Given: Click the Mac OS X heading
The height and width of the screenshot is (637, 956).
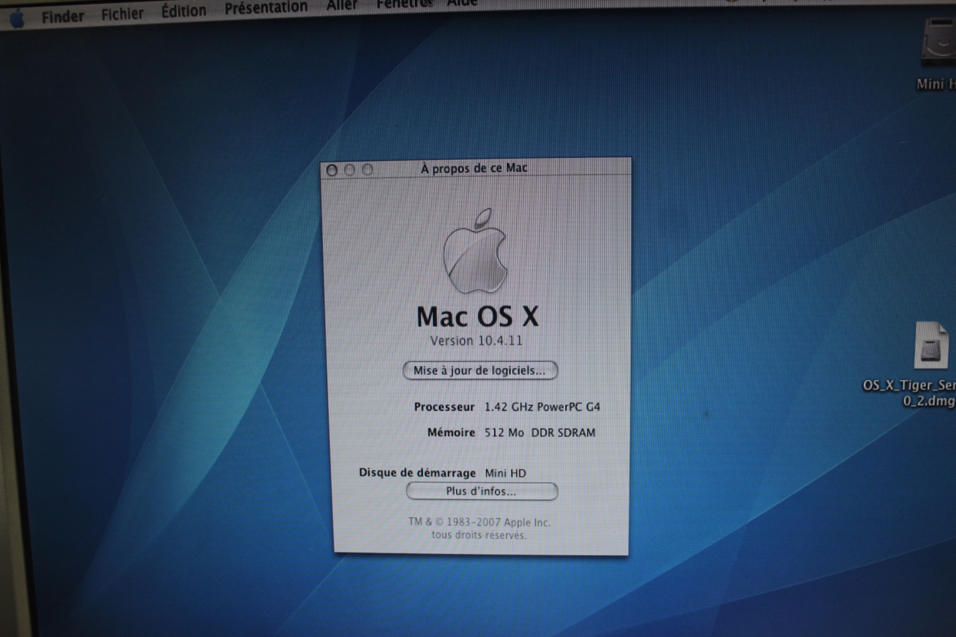Looking at the screenshot, I should coord(478,317).
